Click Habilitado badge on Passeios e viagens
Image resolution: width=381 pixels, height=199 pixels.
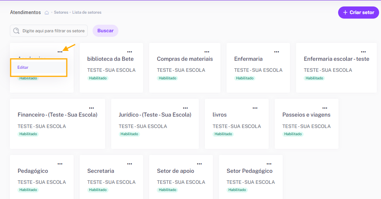point(293,134)
